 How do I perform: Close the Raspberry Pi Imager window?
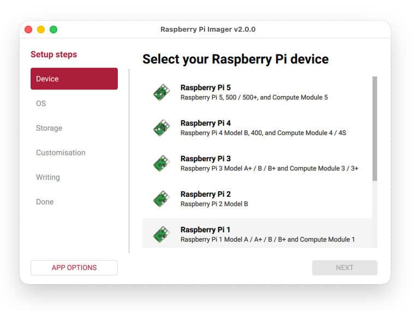tap(28, 30)
